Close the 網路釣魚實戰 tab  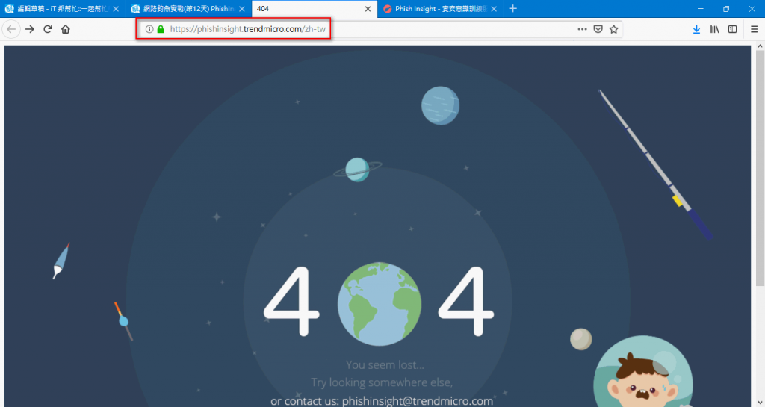(242, 9)
